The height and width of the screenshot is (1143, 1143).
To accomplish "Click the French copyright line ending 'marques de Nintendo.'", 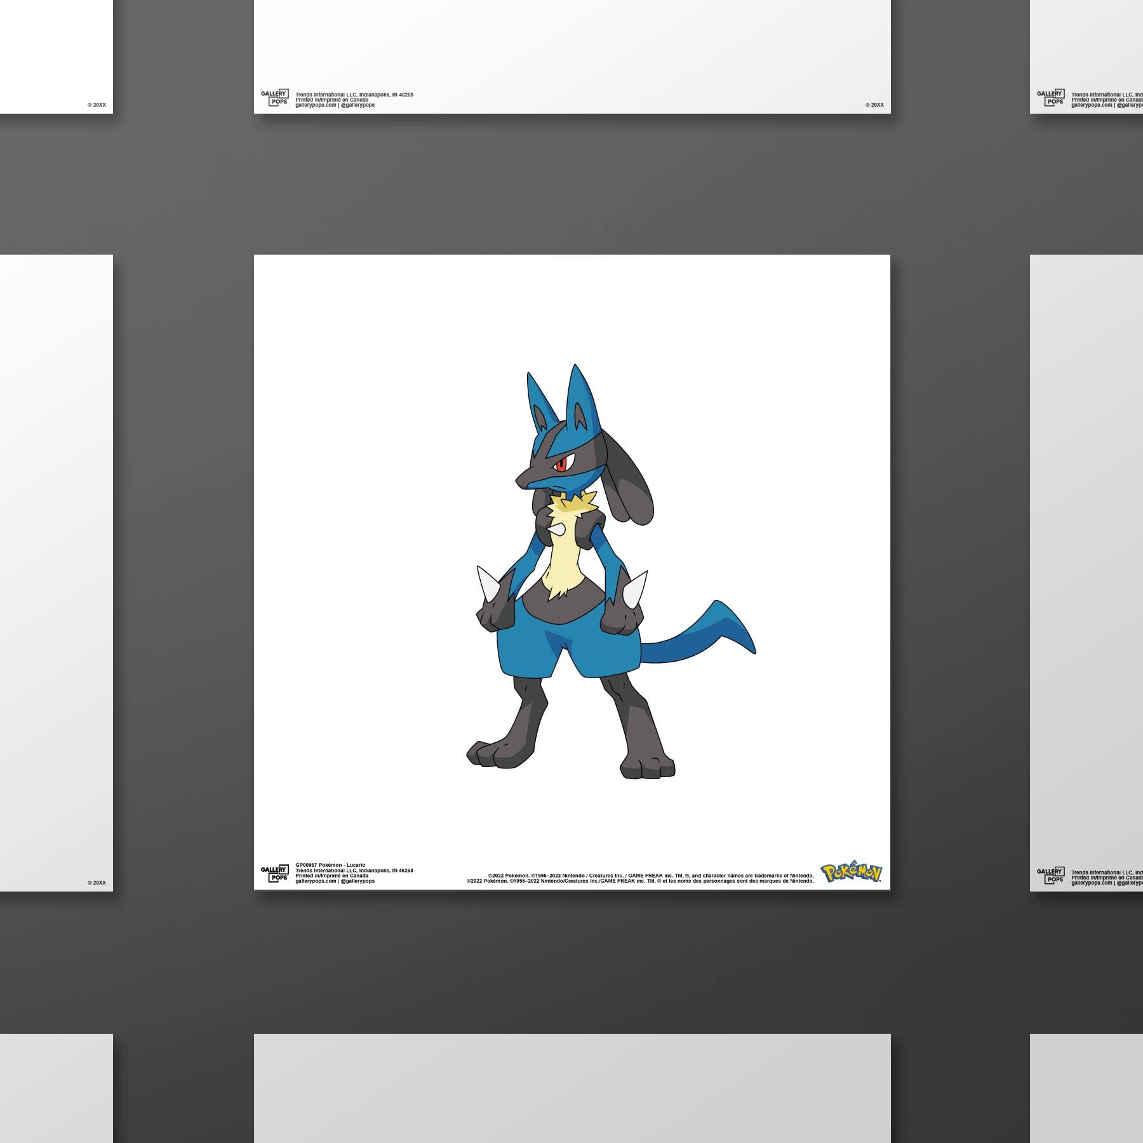I will coord(640,881).
